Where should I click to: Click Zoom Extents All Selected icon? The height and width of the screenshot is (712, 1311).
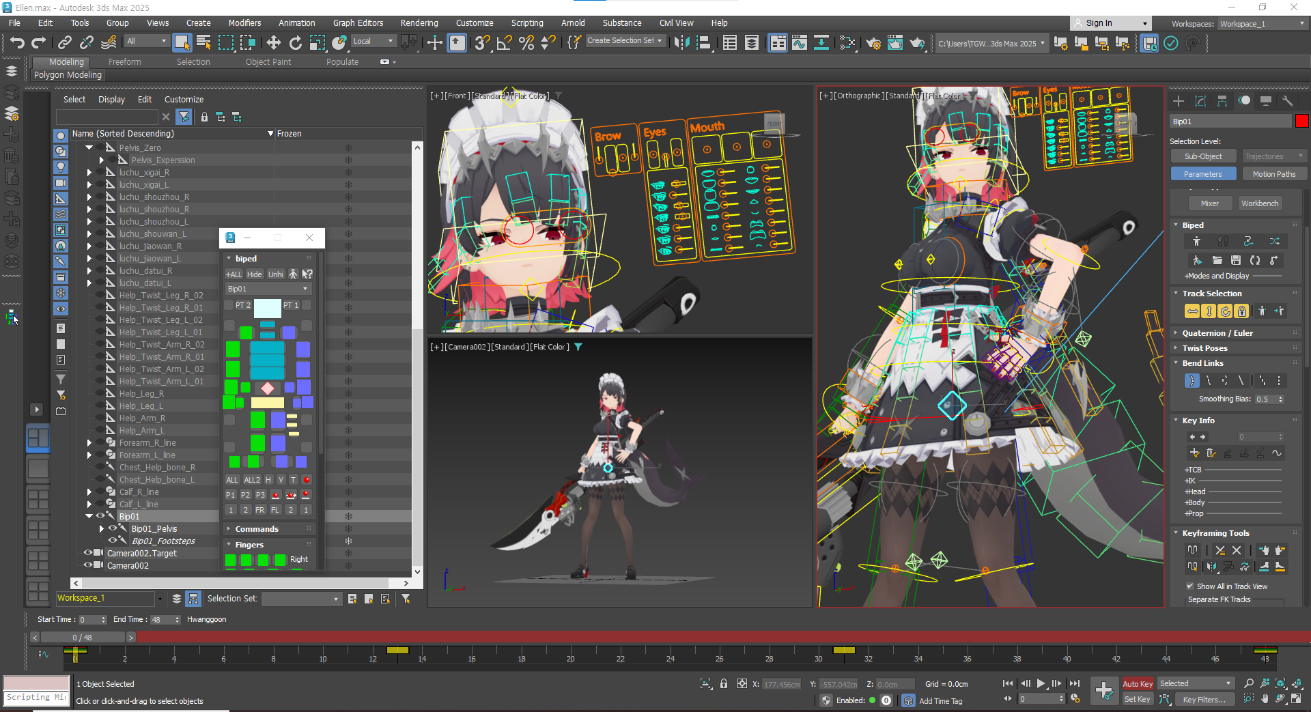tap(1297, 683)
